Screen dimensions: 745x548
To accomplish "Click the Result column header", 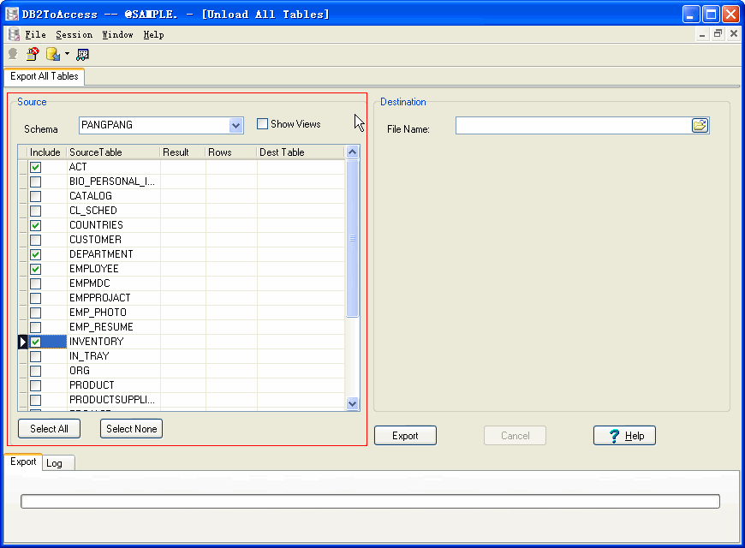I will (183, 152).
